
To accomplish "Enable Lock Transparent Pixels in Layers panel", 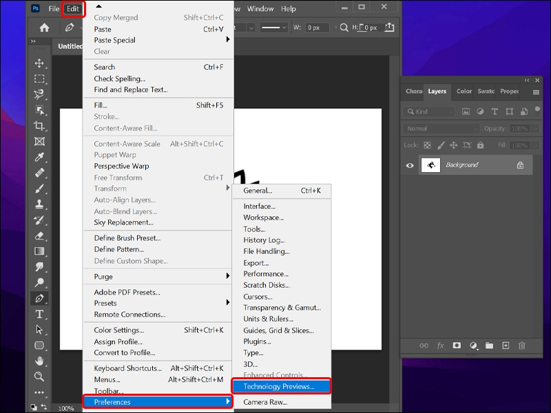I will pos(428,145).
